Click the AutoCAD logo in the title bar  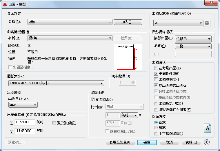click(x=5, y=4)
